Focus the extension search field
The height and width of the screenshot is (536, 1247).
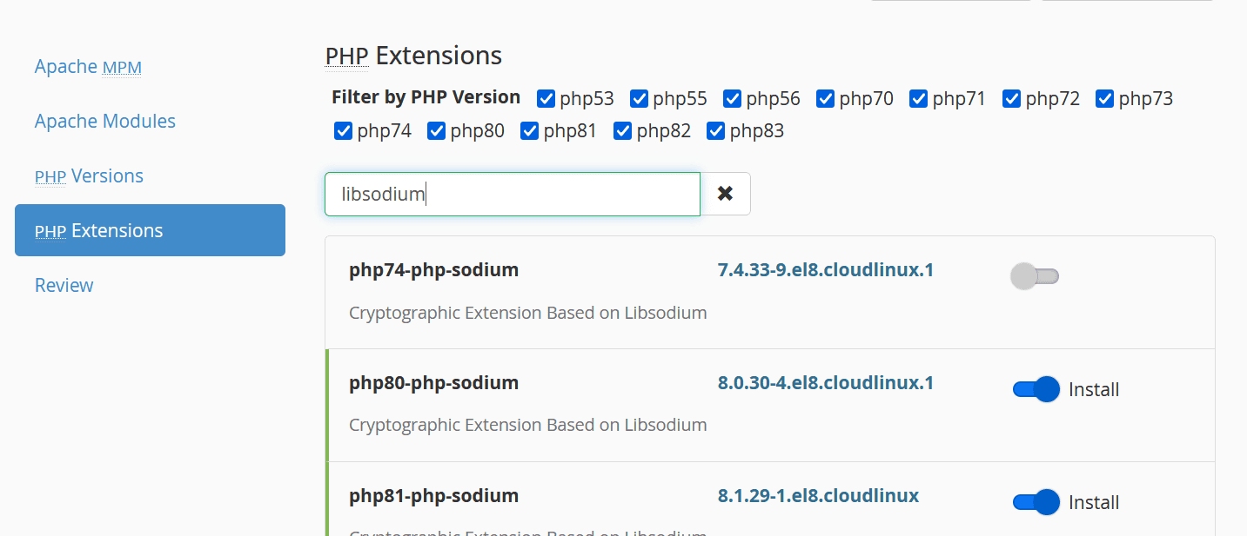(x=512, y=194)
